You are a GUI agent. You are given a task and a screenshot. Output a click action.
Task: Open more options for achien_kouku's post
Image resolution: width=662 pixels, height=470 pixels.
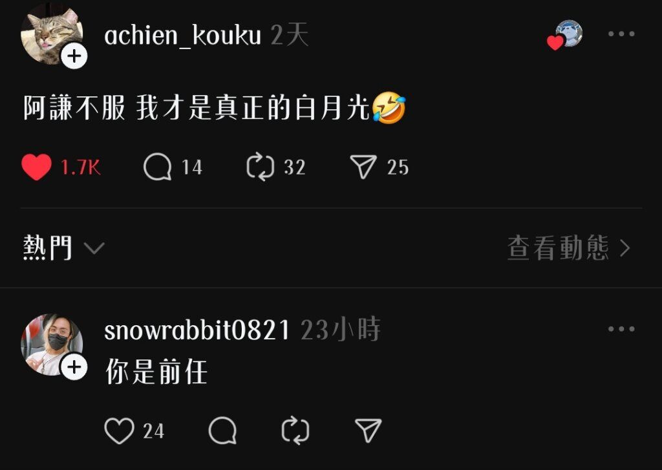click(x=621, y=34)
